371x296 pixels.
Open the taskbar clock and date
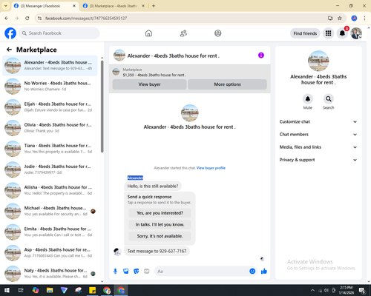click(x=347, y=290)
